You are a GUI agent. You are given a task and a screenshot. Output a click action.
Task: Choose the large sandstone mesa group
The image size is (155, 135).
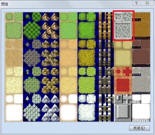(50, 85)
